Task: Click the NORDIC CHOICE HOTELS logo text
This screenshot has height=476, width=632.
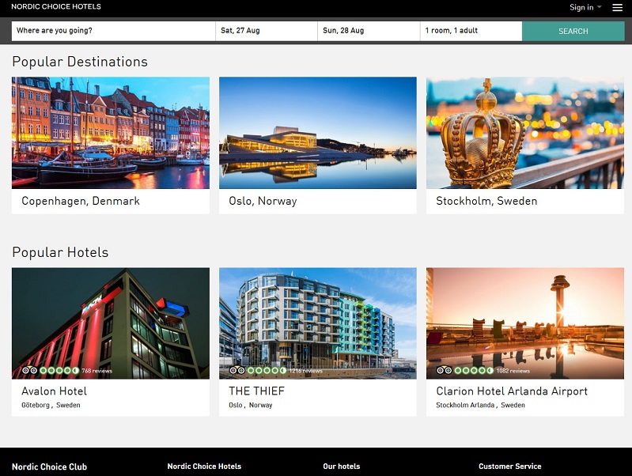Action: pyautogui.click(x=56, y=6)
